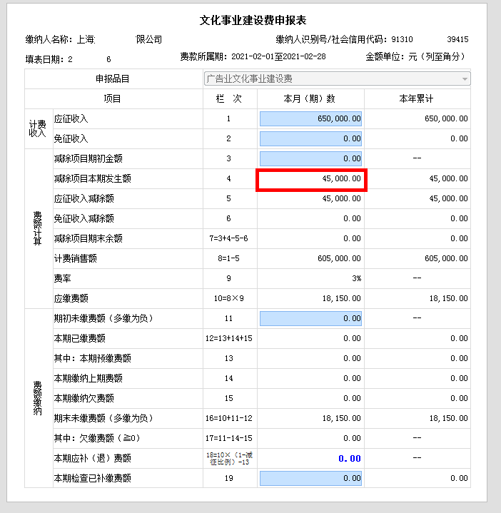Click the 计费销售额 yearly total 605,000.00
Image resolution: width=501 pixels, height=513 pixels.
446,258
